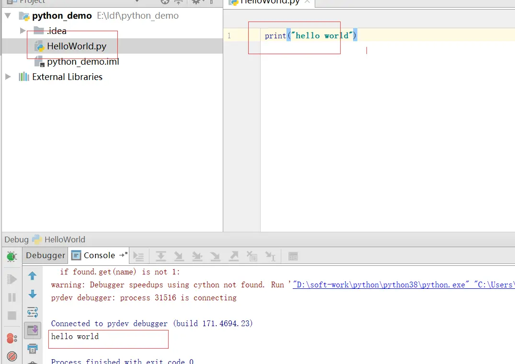Click the blue Up Stack Trace arrow

coord(32,276)
